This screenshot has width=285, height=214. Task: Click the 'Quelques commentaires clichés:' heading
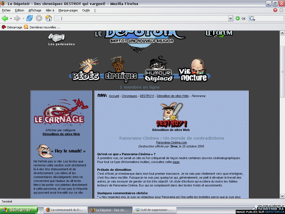click(122, 193)
